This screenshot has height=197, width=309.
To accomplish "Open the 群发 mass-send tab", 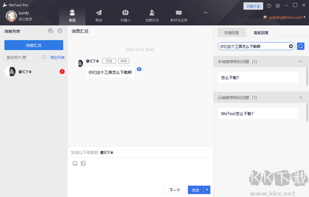I will click(99, 15).
